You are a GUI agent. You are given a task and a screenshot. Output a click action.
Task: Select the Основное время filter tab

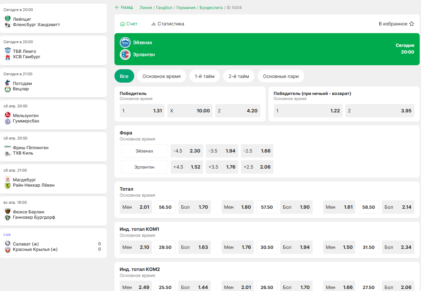point(162,76)
